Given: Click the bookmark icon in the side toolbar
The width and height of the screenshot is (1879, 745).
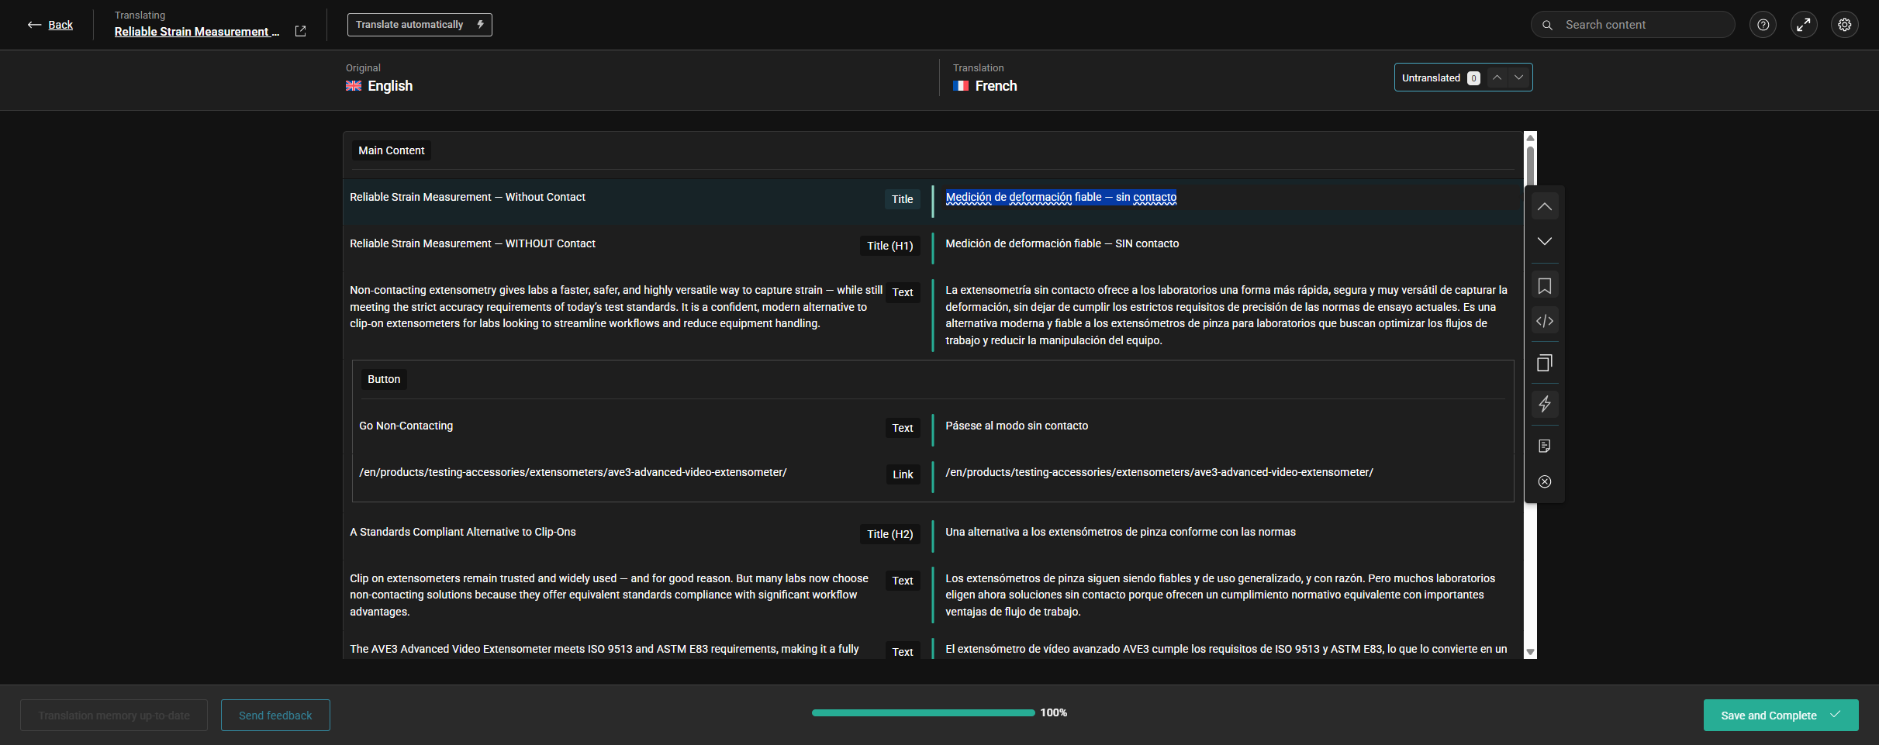Looking at the screenshot, I should (1544, 286).
